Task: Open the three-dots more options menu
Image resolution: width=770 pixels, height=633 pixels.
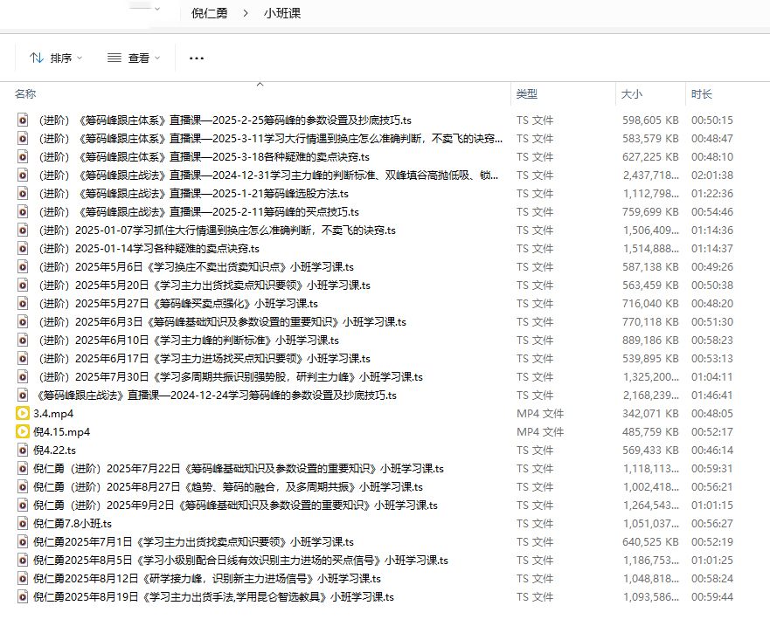Action: 197,58
